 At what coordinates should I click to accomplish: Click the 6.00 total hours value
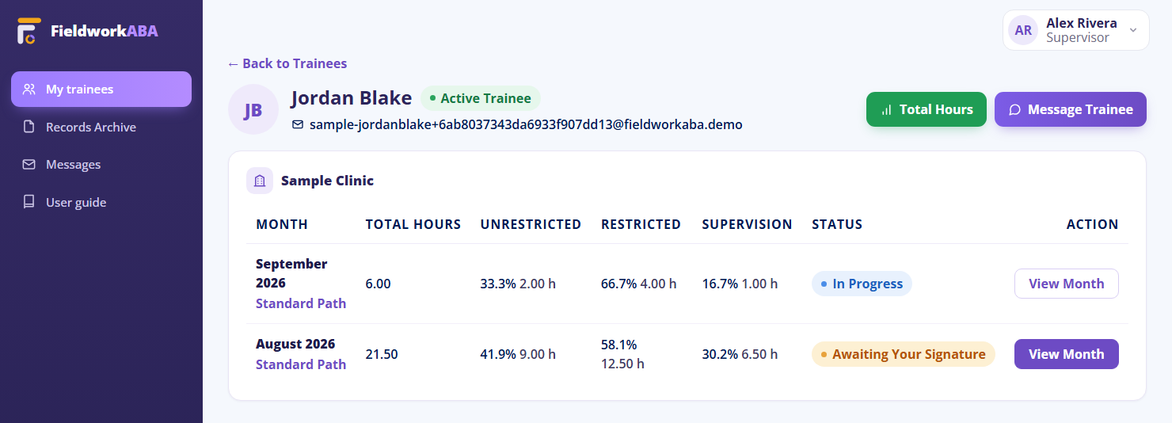click(x=378, y=284)
